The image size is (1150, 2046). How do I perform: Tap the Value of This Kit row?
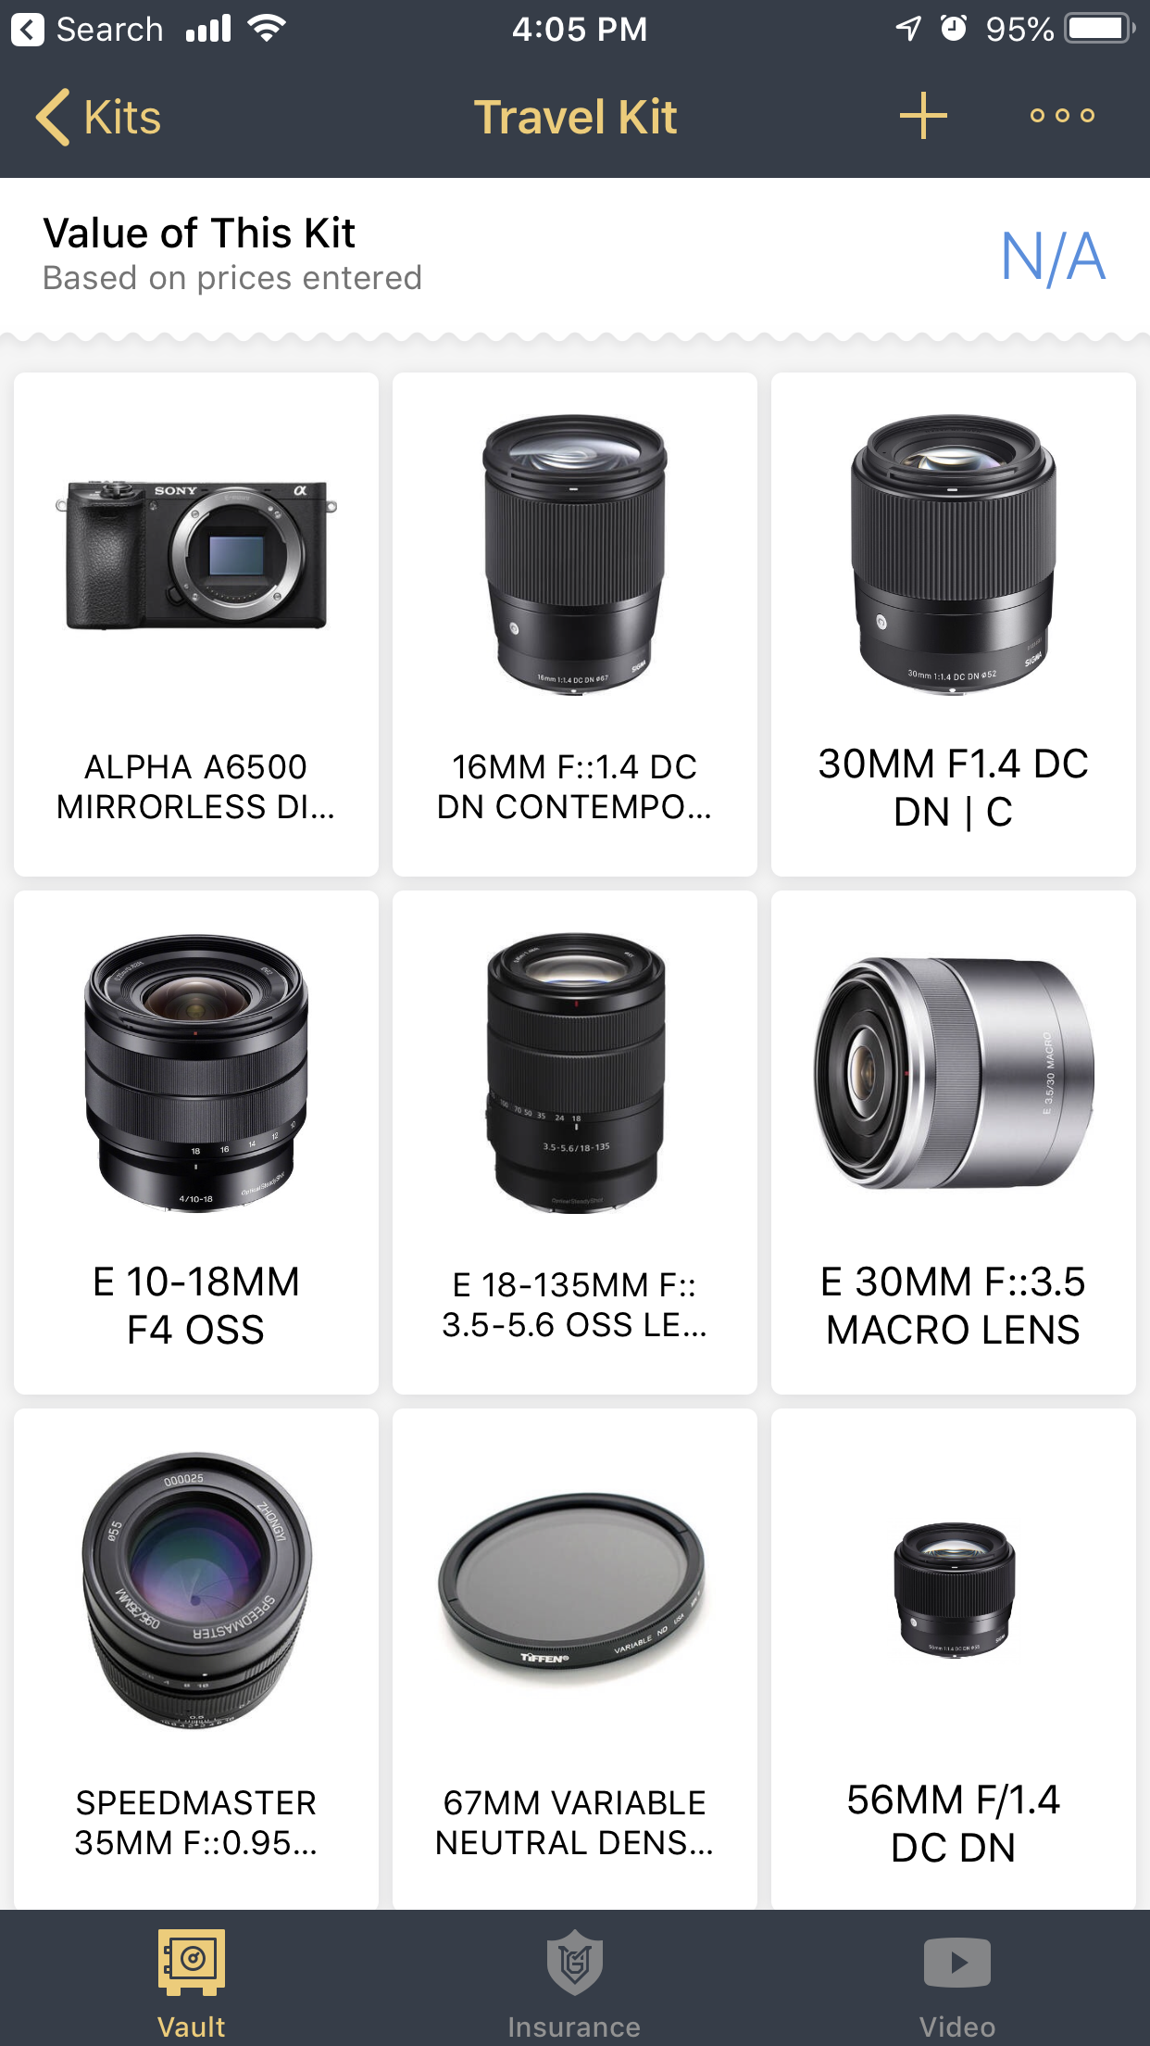click(x=575, y=255)
